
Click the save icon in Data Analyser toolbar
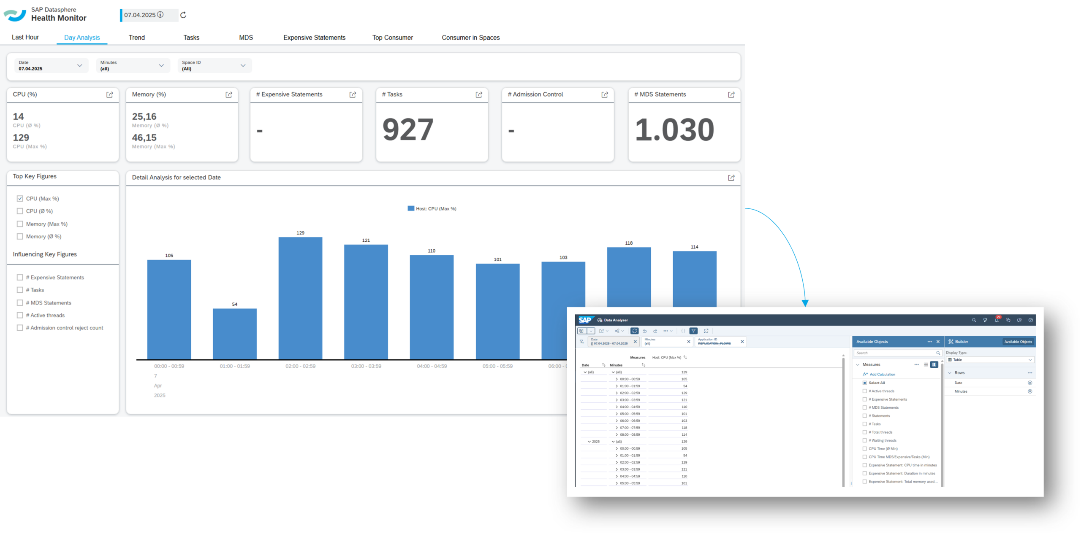tap(582, 331)
